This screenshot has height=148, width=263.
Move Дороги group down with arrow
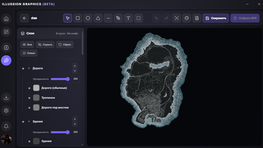pyautogui.click(x=75, y=71)
